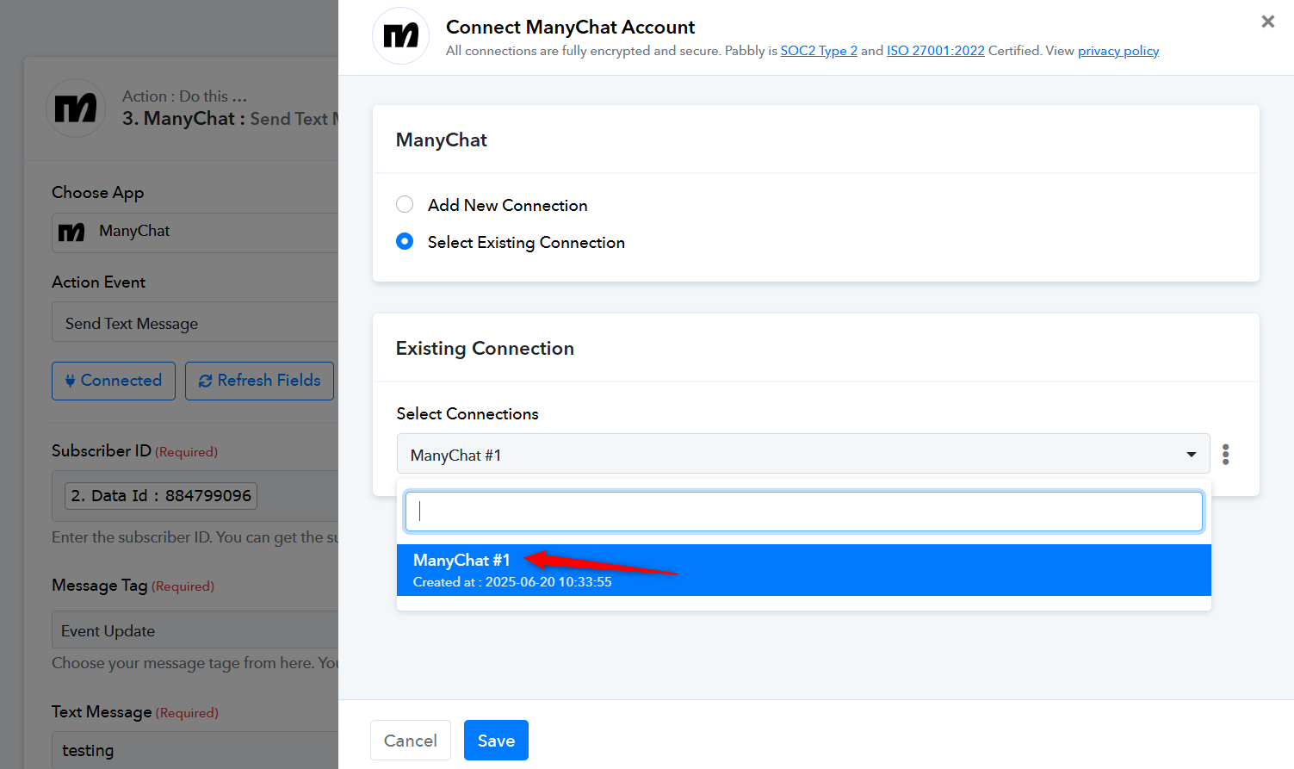The image size is (1294, 769).
Task: Click Refresh Fields button
Action: (259, 381)
